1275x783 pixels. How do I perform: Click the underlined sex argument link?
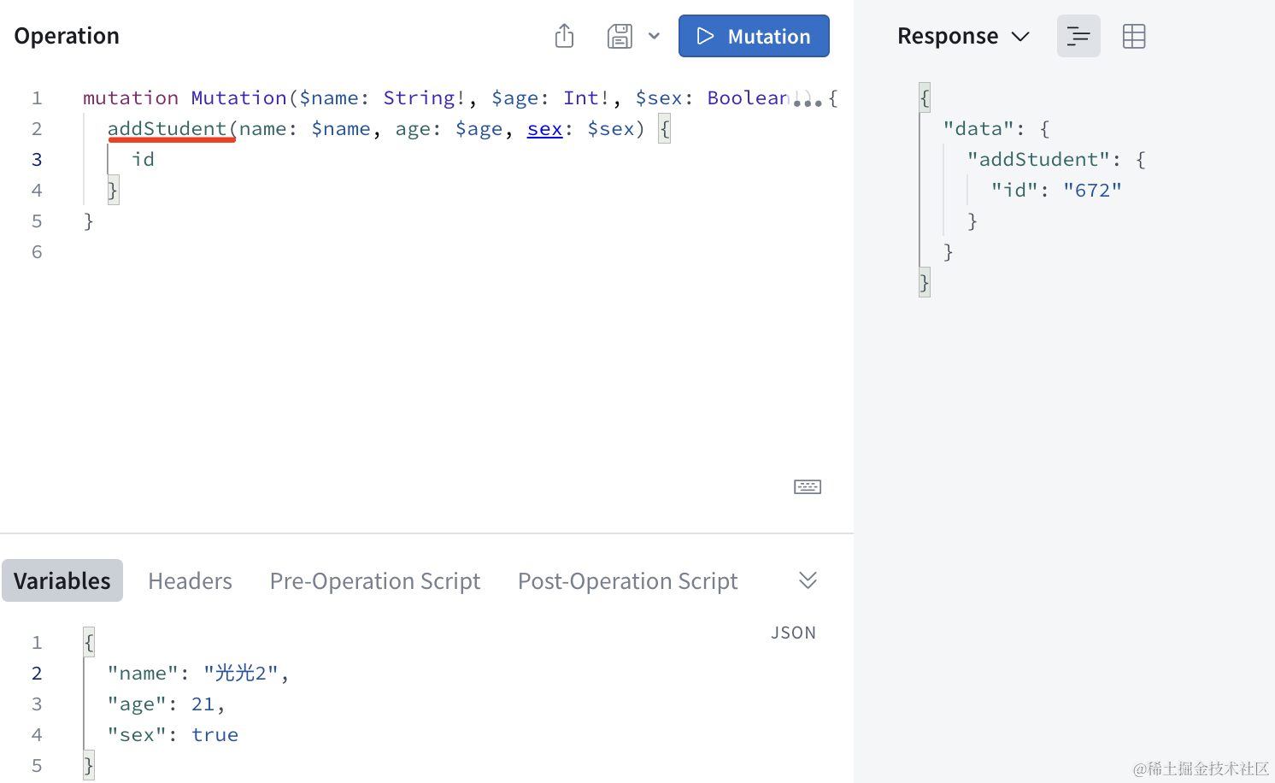544,129
